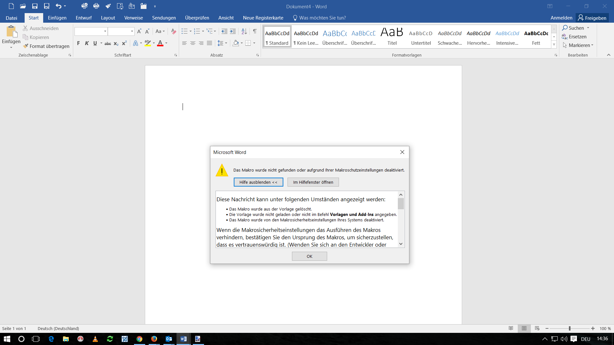Save document with the floppy disk icon

[x=35, y=6]
